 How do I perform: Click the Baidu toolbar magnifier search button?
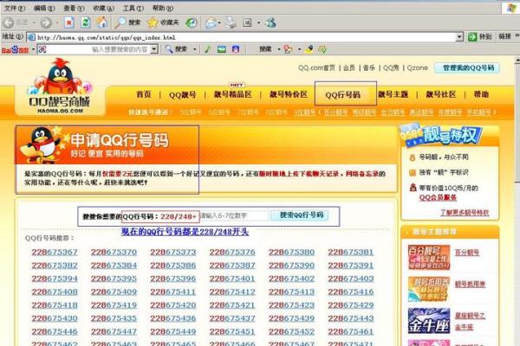pos(176,49)
